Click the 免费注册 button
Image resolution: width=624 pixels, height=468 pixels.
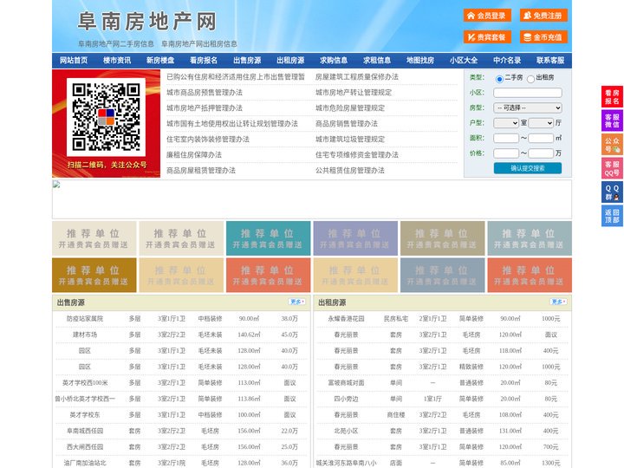coord(543,16)
